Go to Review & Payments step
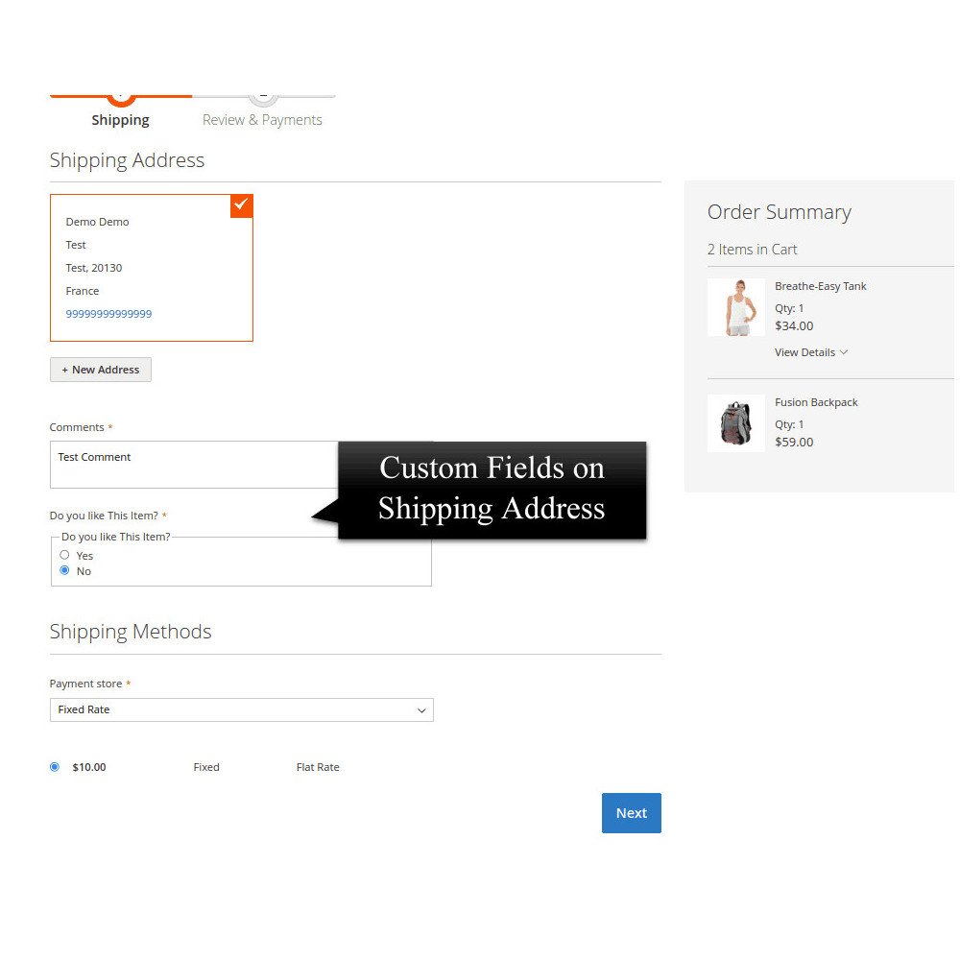The width and height of the screenshot is (960, 960). [x=263, y=119]
